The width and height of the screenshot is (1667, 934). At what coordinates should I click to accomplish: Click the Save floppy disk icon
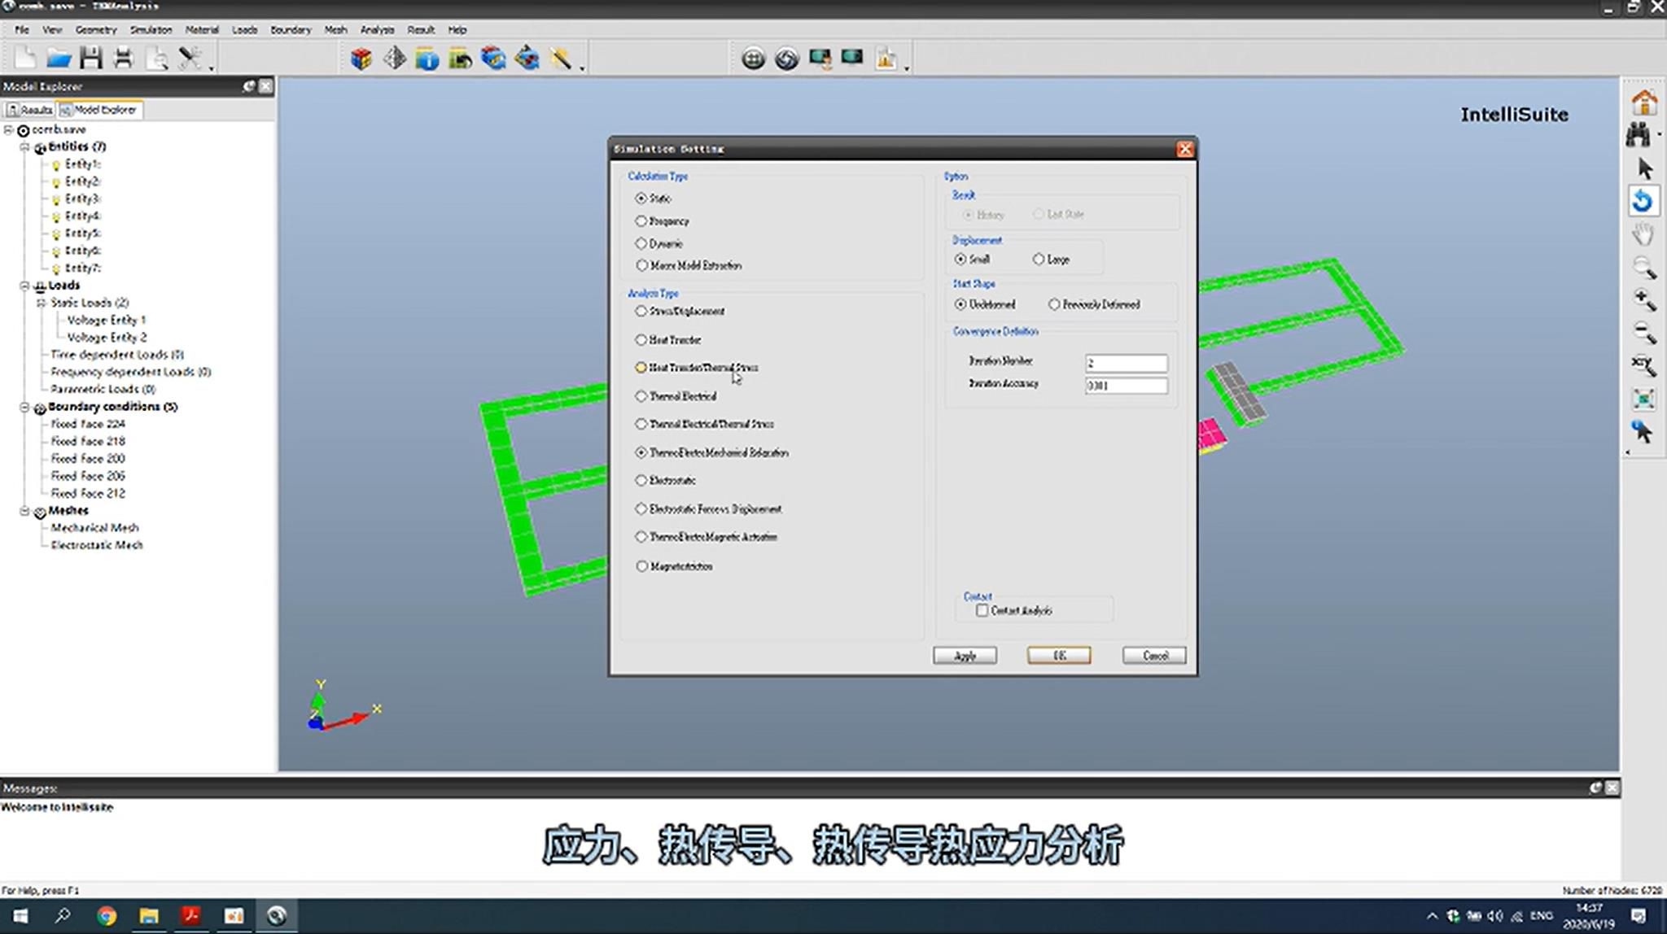91,59
